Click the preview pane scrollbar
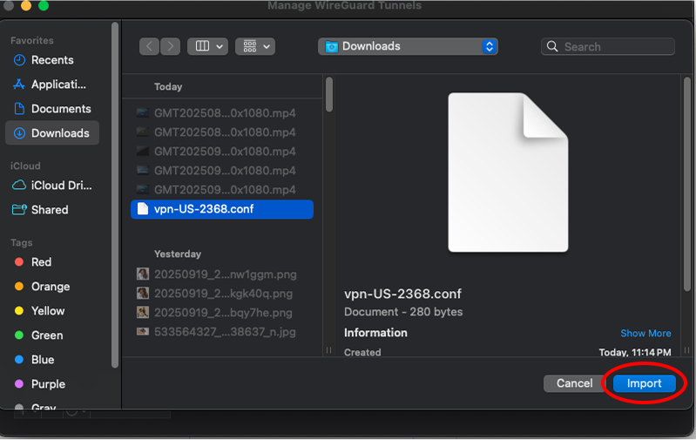The image size is (696, 440). (686, 184)
